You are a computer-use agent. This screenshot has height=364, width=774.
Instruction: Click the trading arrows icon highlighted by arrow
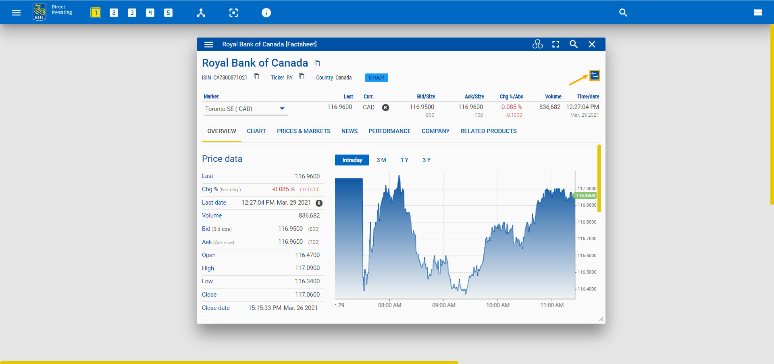click(x=594, y=75)
